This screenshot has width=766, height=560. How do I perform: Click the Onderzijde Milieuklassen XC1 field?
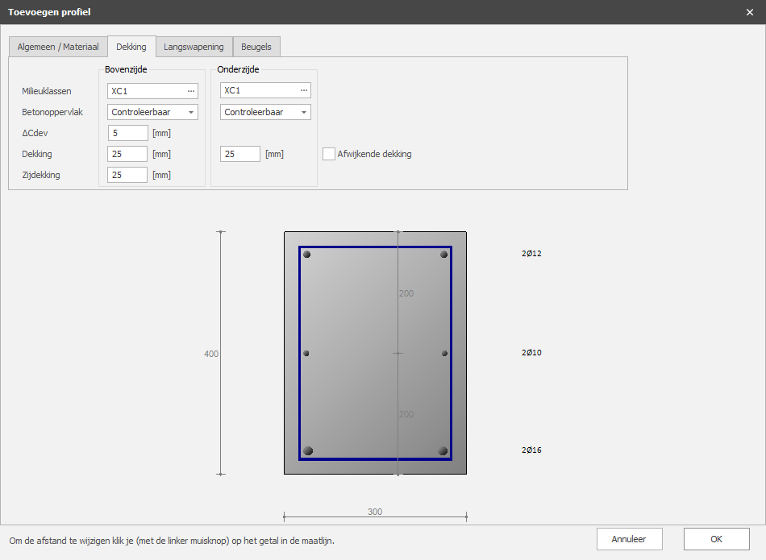click(265, 90)
